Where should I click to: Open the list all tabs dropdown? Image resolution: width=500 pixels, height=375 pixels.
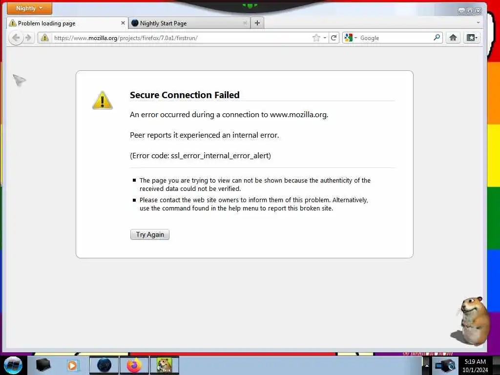click(x=478, y=23)
